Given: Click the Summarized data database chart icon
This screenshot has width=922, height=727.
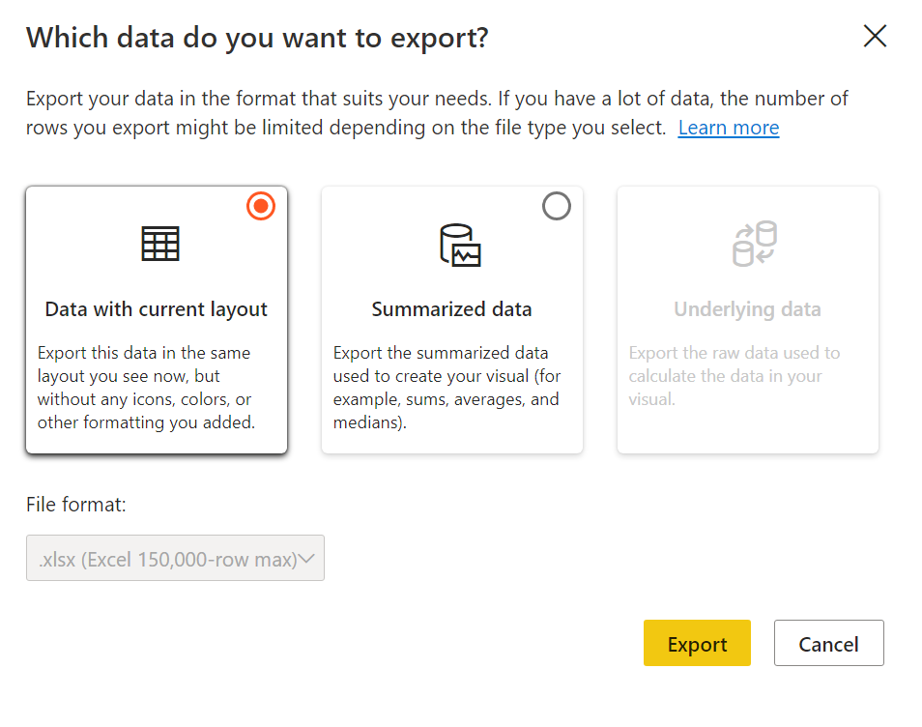Looking at the screenshot, I should point(460,245).
